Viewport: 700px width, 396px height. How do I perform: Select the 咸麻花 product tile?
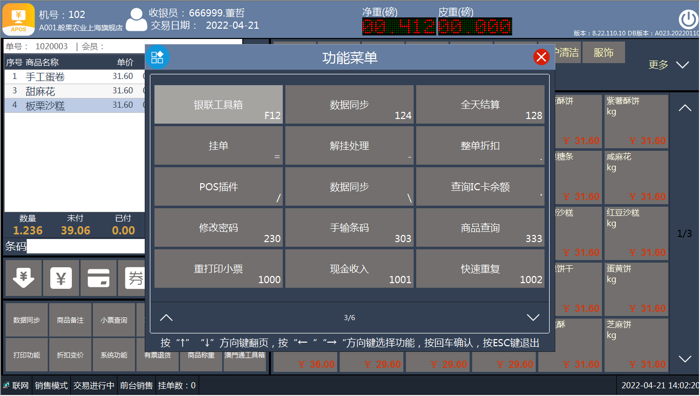pyautogui.click(x=636, y=177)
